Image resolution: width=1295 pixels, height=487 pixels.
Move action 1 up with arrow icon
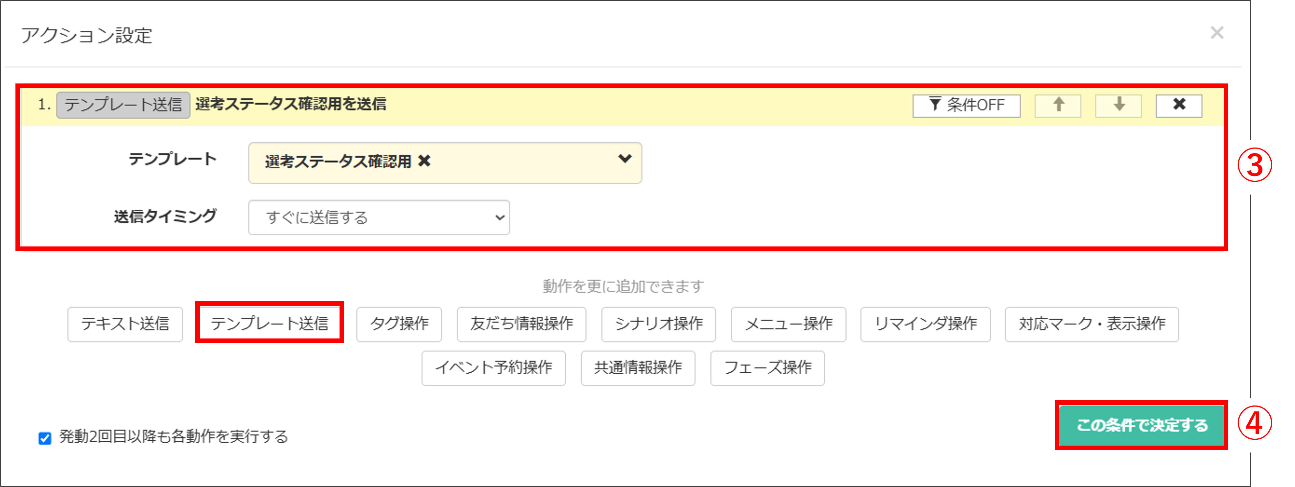1058,105
